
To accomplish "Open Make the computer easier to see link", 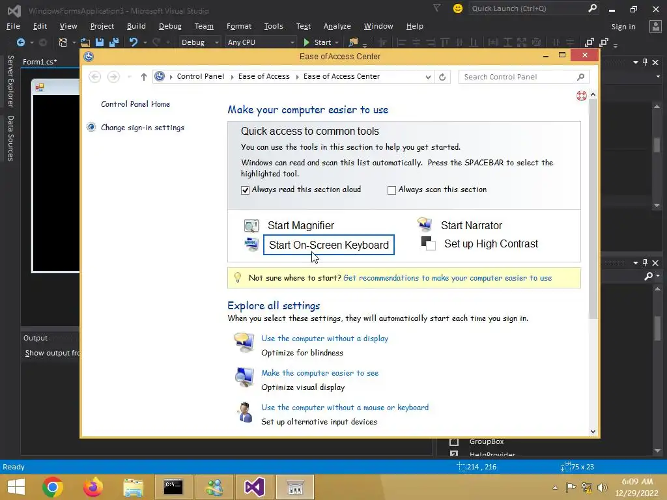I will (320, 373).
